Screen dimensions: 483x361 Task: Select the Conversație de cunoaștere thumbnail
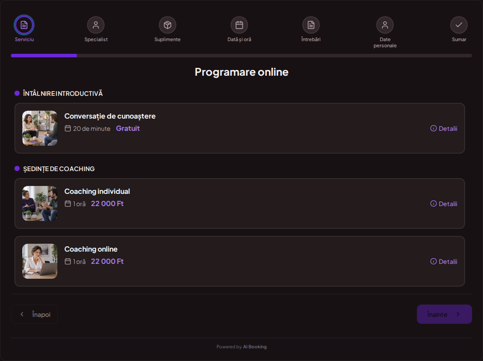40,128
